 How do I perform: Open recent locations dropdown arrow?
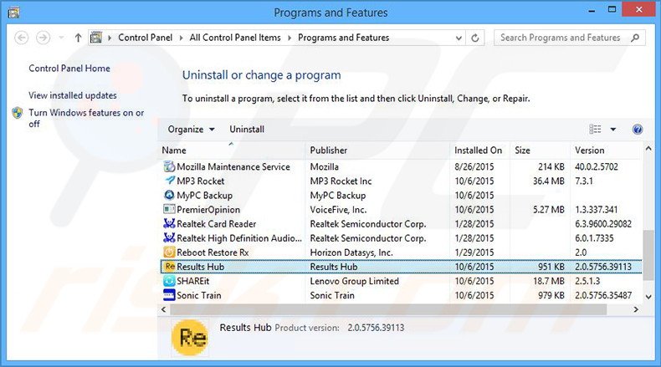[61, 38]
